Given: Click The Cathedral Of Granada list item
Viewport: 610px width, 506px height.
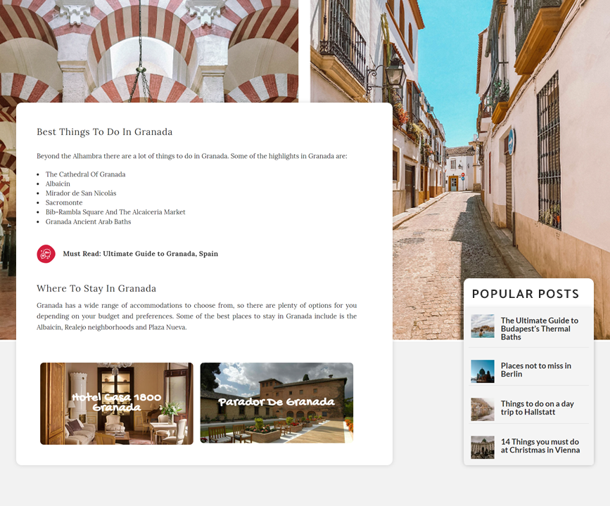Looking at the screenshot, I should click(85, 174).
